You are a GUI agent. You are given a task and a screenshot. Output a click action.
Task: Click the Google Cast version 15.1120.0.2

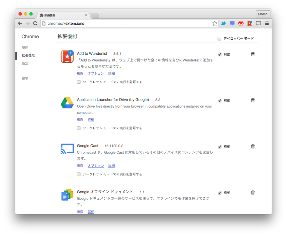point(114,146)
